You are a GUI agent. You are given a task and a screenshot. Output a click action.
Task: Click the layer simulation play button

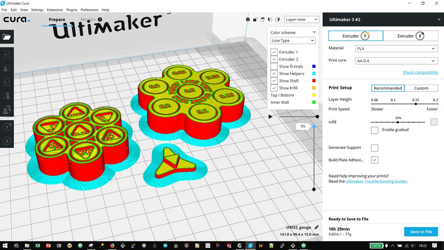tap(270, 116)
